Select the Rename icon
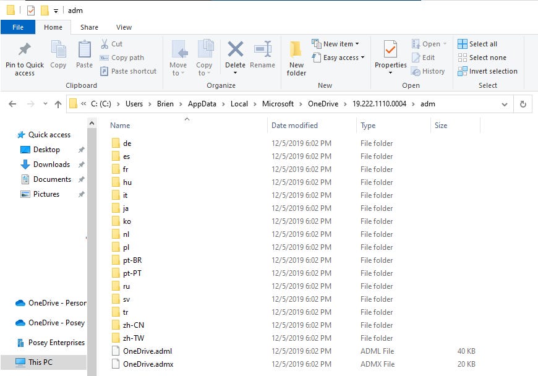The width and height of the screenshot is (538, 376). pyautogui.click(x=263, y=54)
